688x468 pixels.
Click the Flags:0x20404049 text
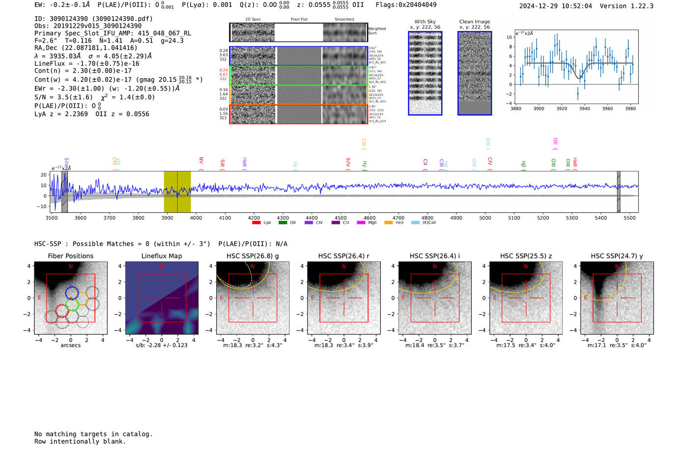pos(406,4)
